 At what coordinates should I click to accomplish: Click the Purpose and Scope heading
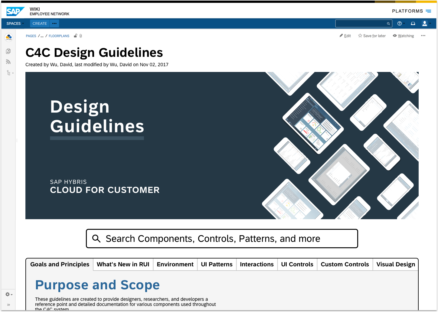(x=97, y=285)
